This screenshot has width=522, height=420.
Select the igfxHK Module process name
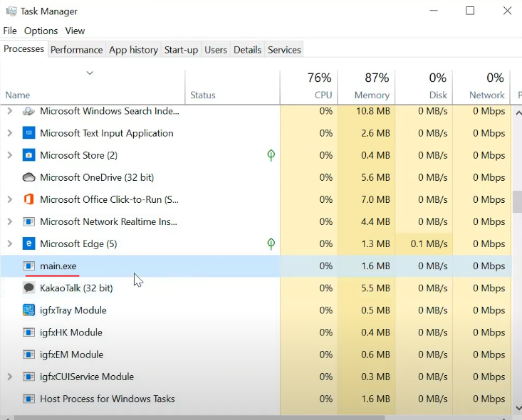pyautogui.click(x=71, y=332)
